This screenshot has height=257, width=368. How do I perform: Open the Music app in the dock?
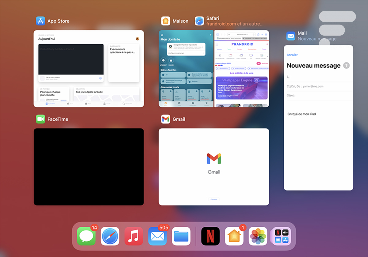click(134, 236)
